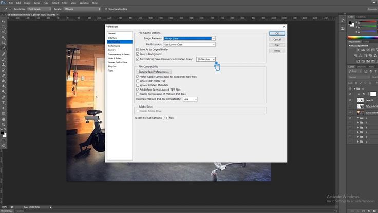Open the Filter menu
The image size is (378, 213).
(65, 3)
